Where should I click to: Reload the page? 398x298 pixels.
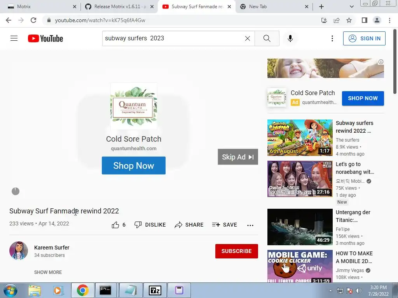pos(33,20)
